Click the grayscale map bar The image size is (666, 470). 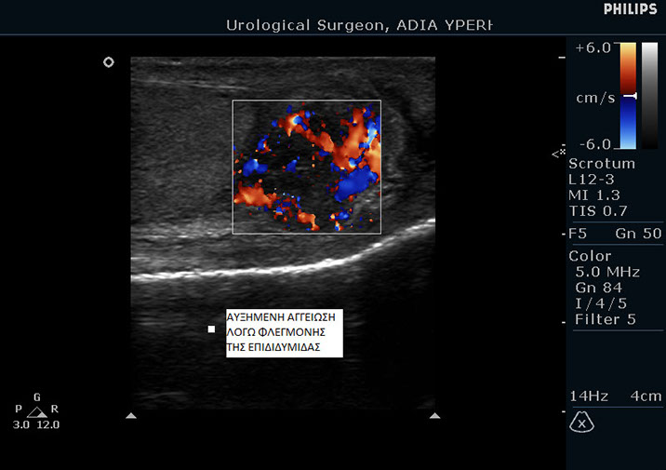point(649,95)
